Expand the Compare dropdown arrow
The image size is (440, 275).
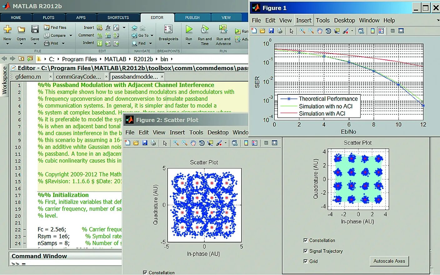click(x=71, y=35)
